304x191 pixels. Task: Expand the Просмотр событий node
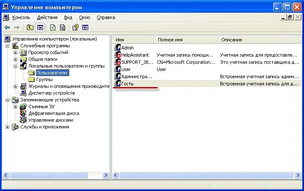(x=15, y=52)
